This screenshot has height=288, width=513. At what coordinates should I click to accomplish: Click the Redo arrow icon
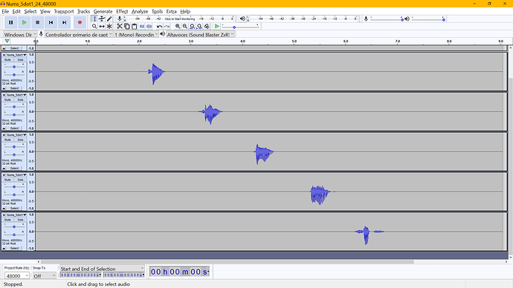click(167, 27)
